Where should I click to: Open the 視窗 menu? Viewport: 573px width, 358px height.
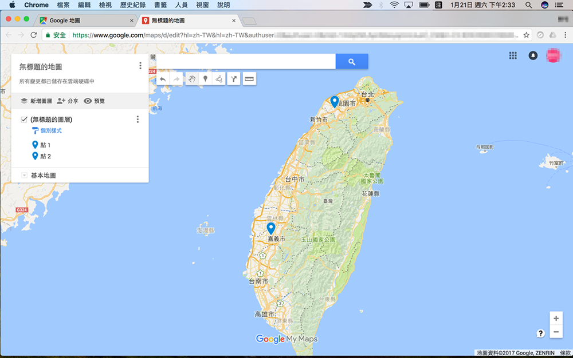click(202, 5)
